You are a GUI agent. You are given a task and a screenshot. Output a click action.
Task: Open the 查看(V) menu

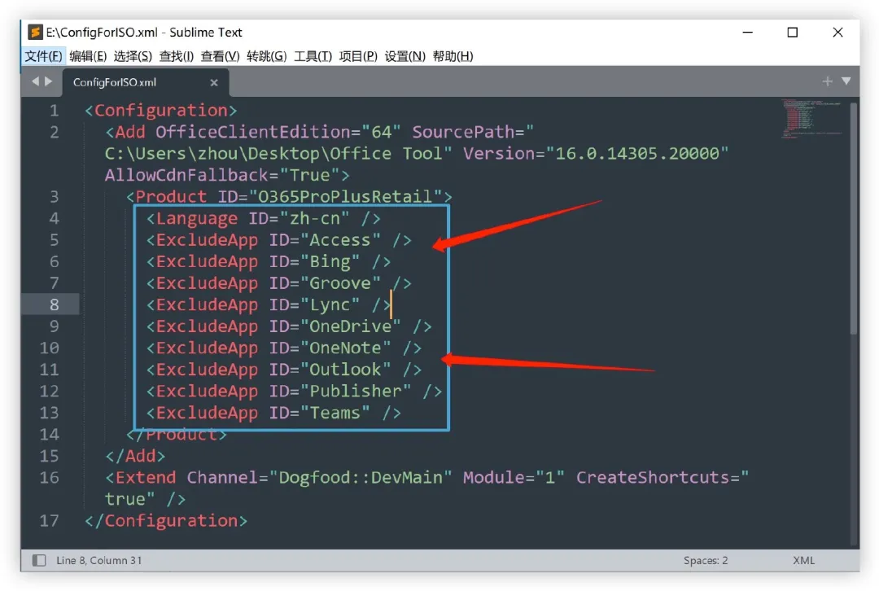pyautogui.click(x=221, y=56)
